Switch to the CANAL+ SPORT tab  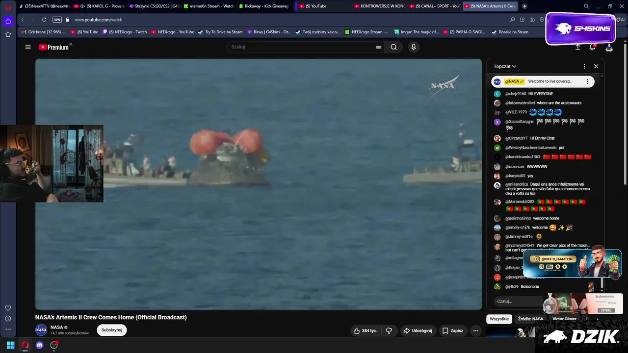[435, 6]
